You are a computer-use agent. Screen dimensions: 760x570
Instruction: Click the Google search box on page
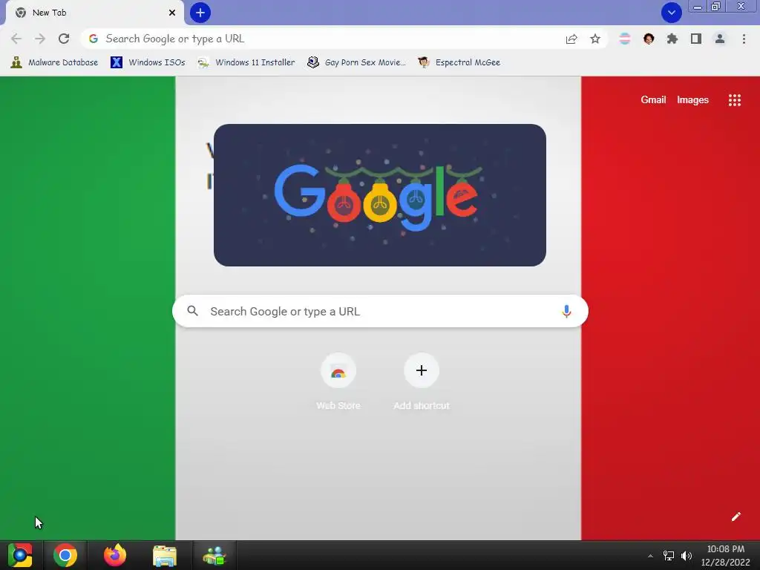(x=380, y=311)
